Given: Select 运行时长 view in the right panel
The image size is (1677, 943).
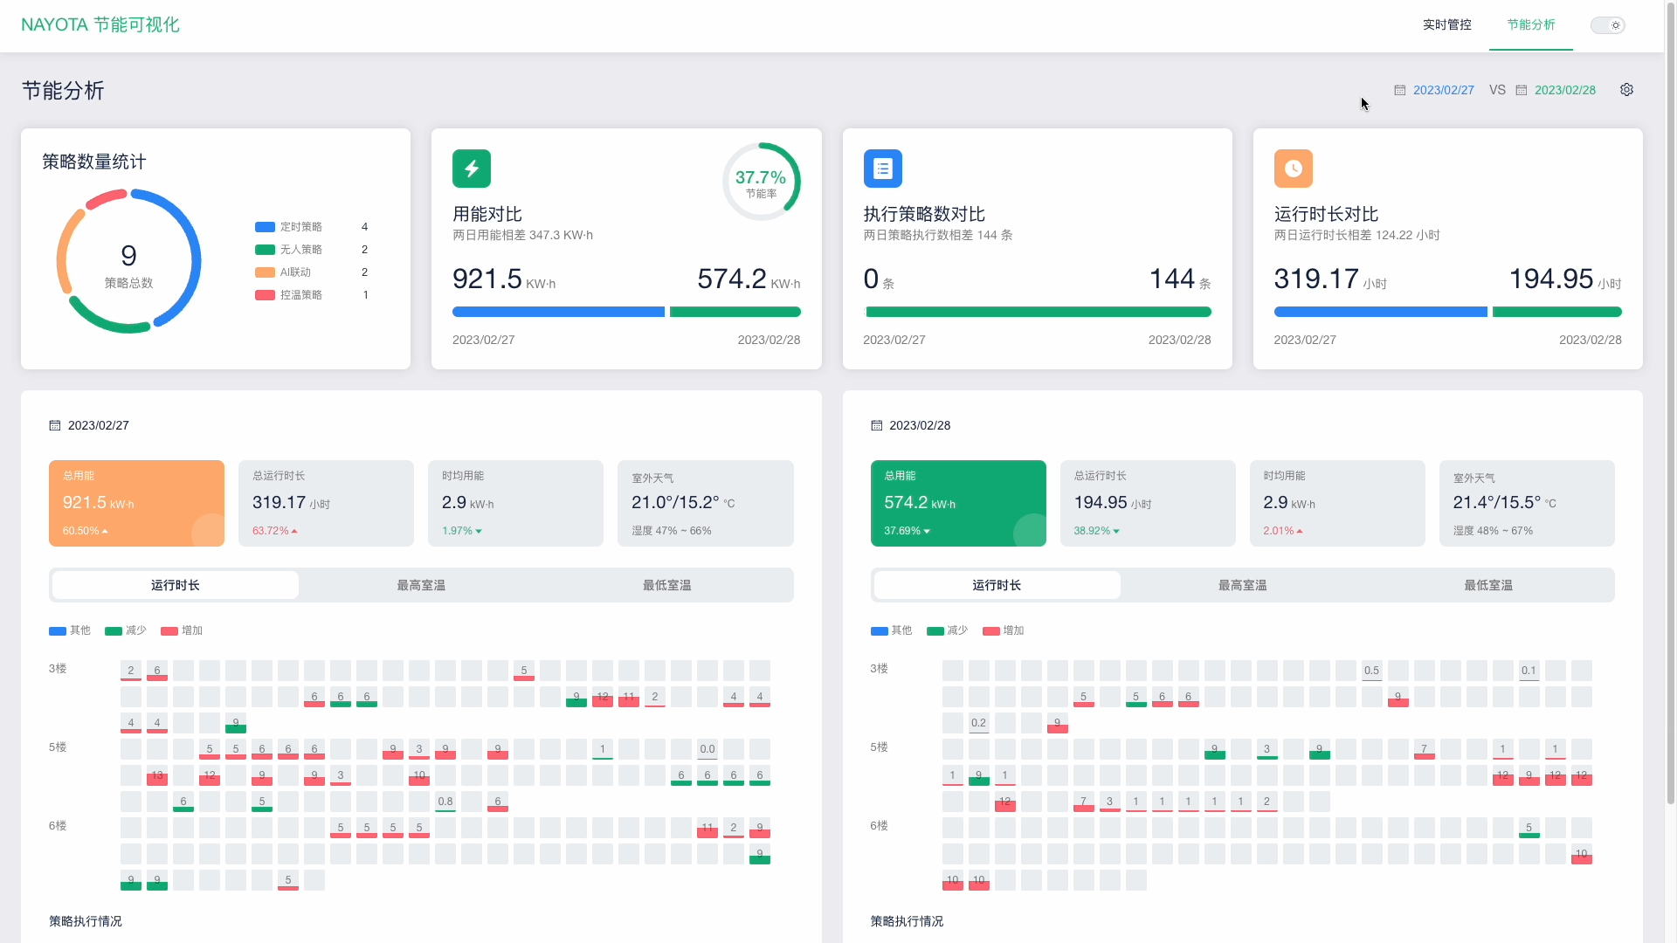Looking at the screenshot, I should pos(995,585).
